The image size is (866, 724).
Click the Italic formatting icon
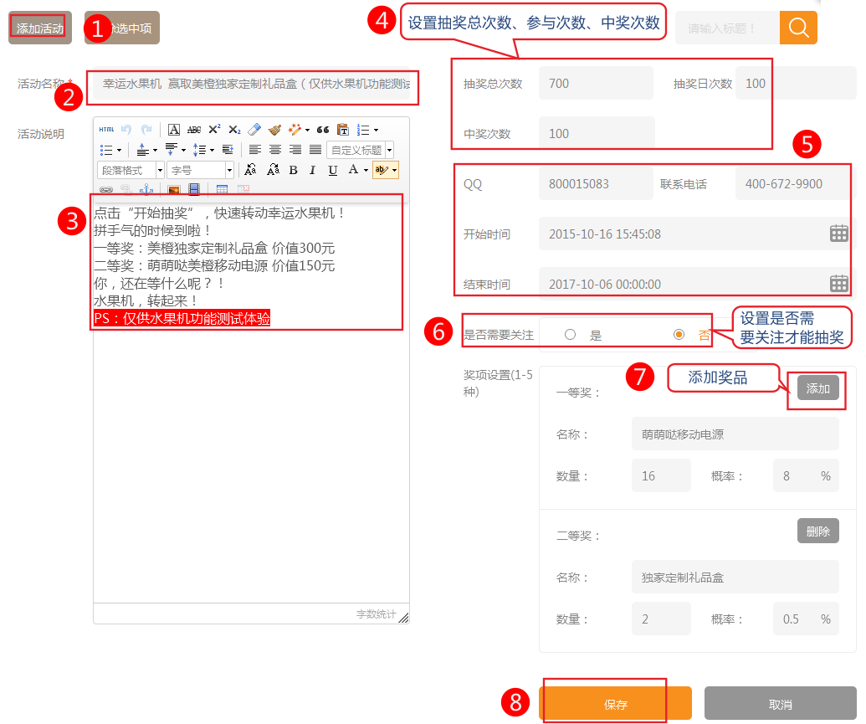[313, 170]
